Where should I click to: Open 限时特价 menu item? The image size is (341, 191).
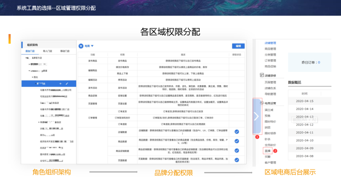(x=270, y=122)
